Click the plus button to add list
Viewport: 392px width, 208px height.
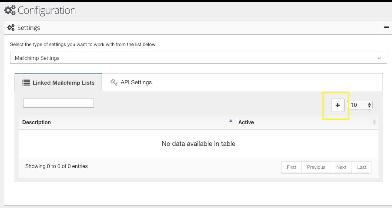pyautogui.click(x=338, y=105)
